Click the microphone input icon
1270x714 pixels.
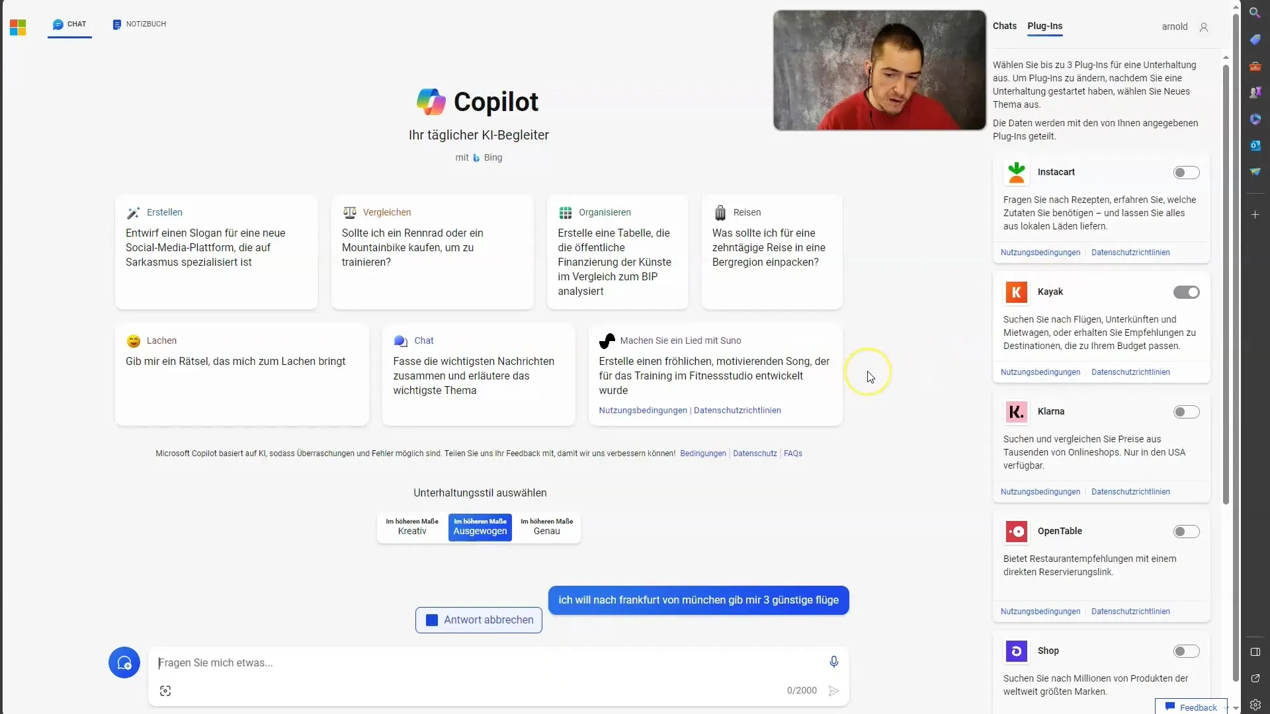(x=833, y=662)
